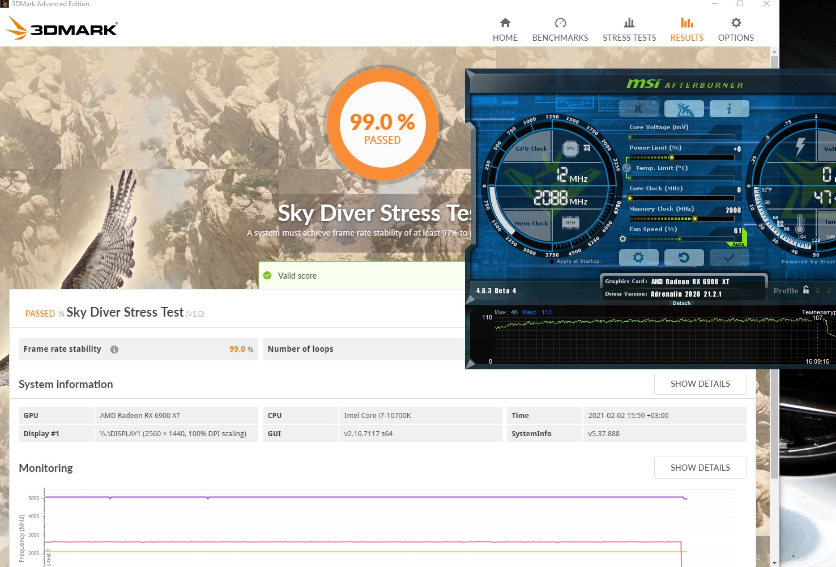The height and width of the screenshot is (567, 836).
Task: Click the frame rate stability info icon
Action: tap(114, 349)
